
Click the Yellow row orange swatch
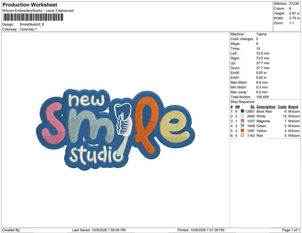(243, 131)
